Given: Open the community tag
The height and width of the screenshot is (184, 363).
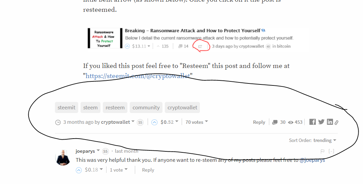Looking at the screenshot, I should [x=146, y=108].
